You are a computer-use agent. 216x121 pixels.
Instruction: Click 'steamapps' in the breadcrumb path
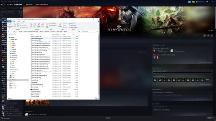coord(47,32)
